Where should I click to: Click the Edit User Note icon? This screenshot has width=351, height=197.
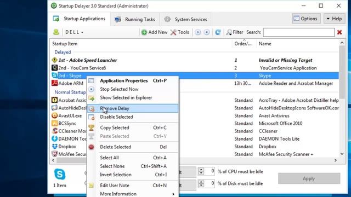tap(91, 185)
